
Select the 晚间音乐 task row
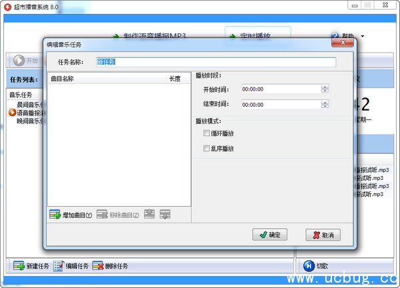click(x=30, y=121)
